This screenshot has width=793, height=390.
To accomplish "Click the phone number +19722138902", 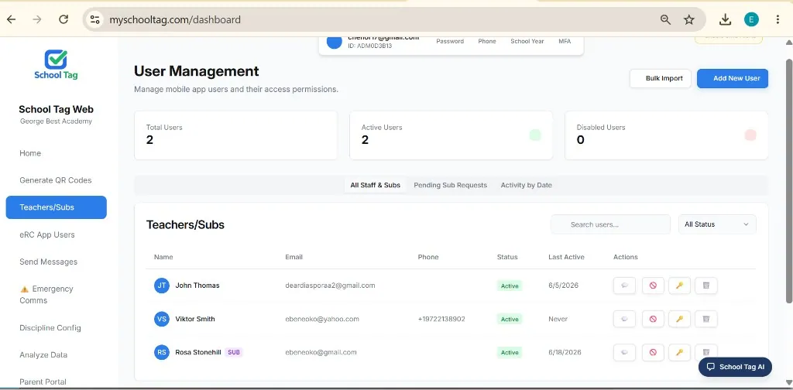I will tap(441, 319).
